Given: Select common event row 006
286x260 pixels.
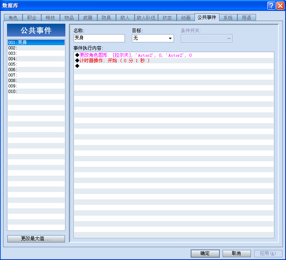Looking at the screenshot, I should [36, 70].
